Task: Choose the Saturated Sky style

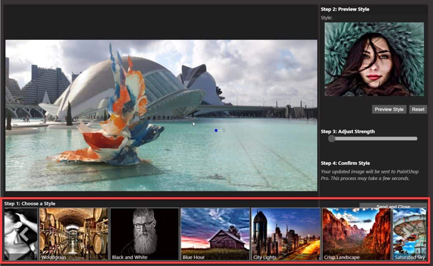Action: [x=409, y=234]
